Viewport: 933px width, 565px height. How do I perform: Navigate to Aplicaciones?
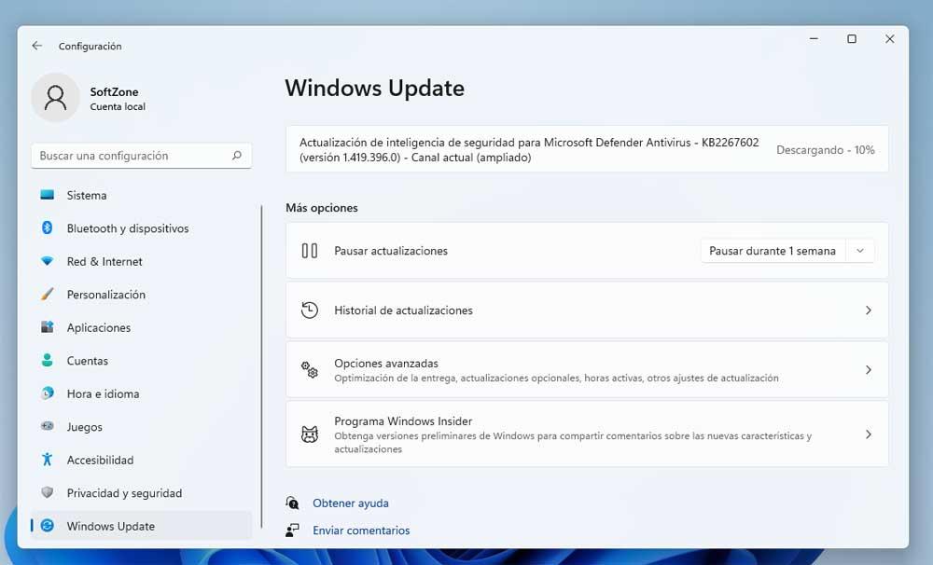(142, 327)
